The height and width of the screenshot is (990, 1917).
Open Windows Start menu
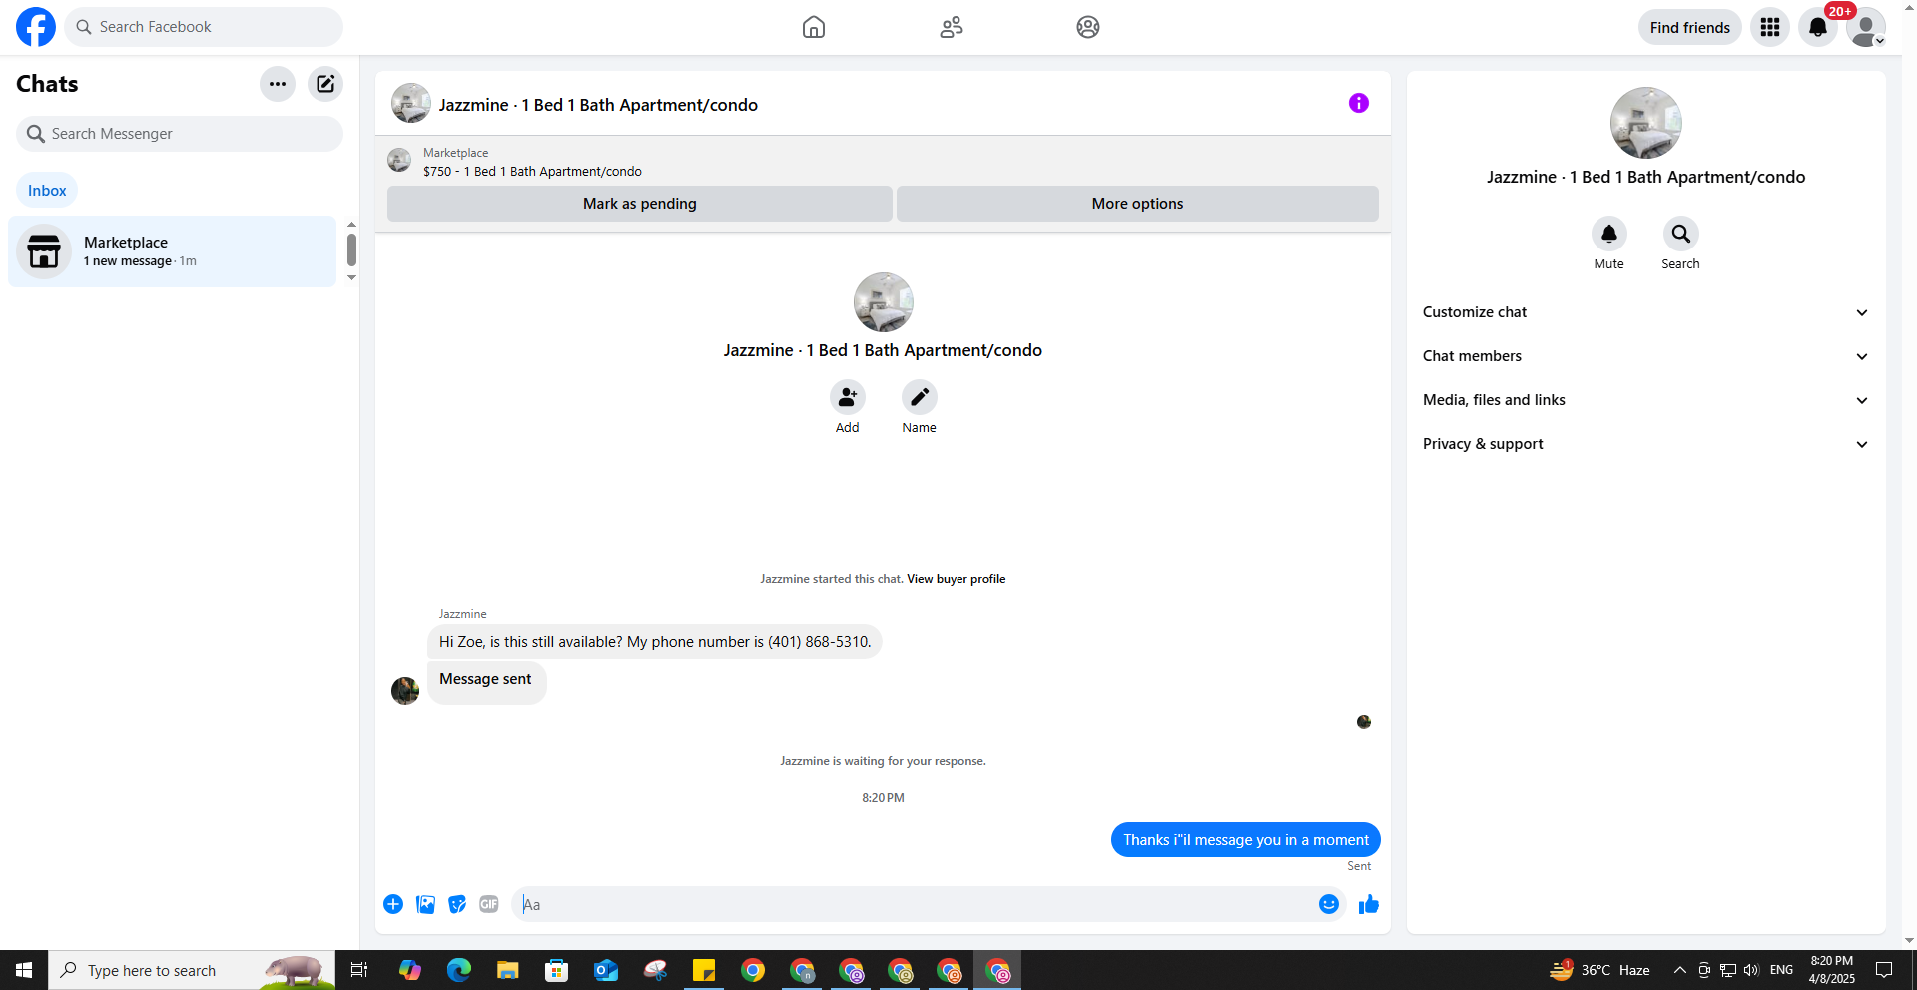[24, 970]
